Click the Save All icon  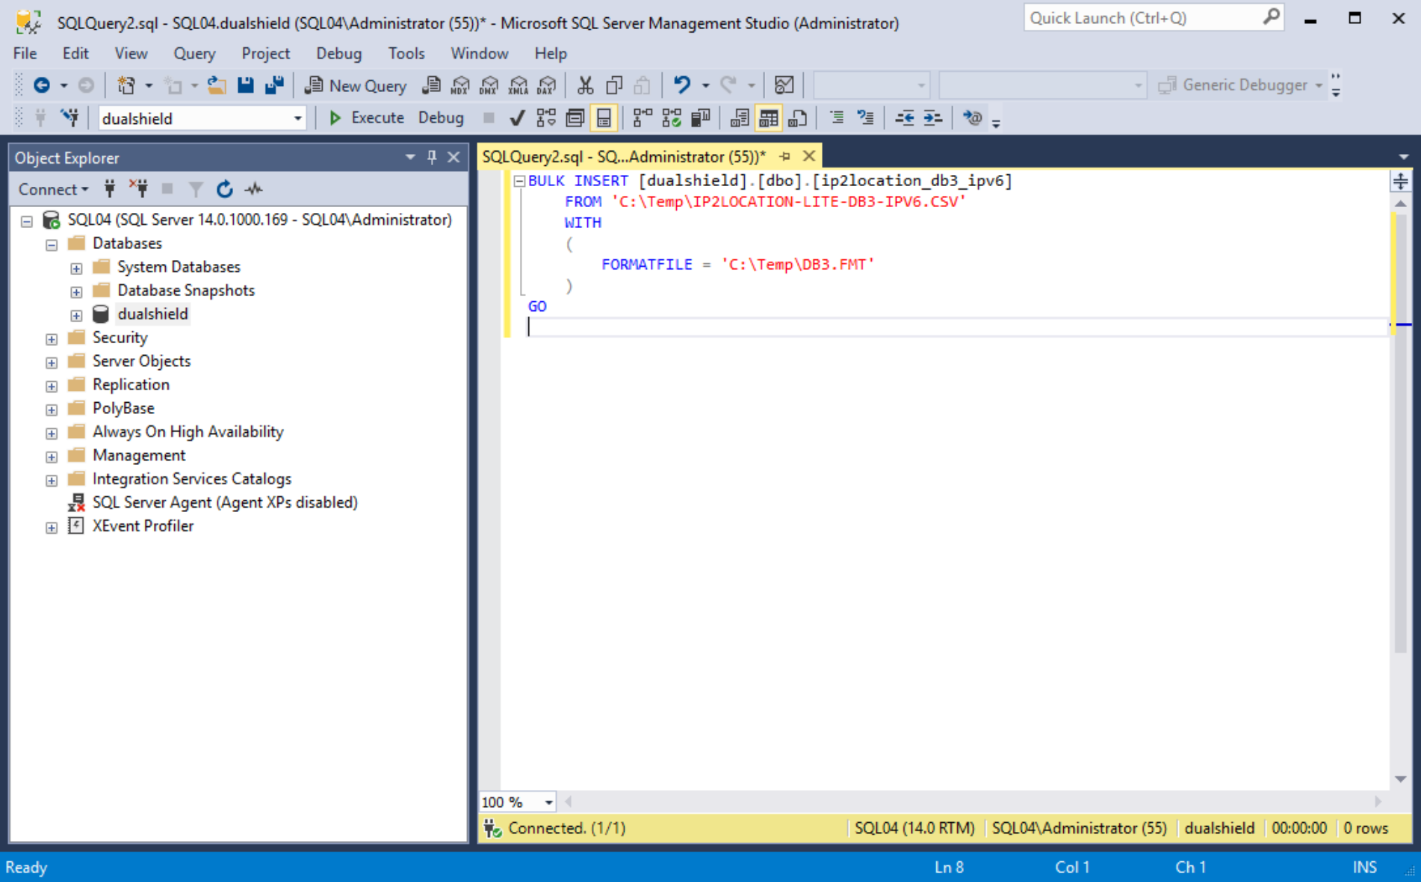274,85
